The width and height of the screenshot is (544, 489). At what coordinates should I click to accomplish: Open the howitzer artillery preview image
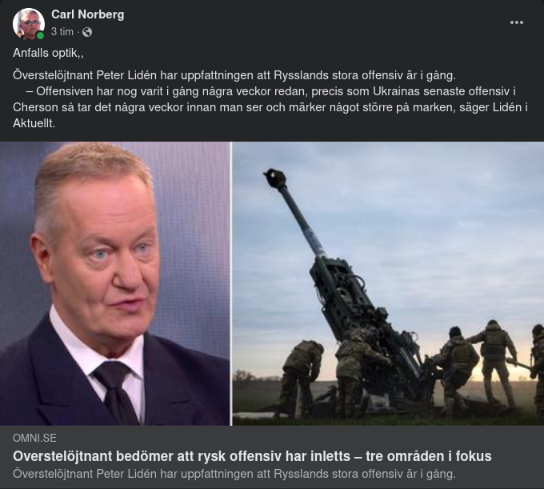[388, 283]
